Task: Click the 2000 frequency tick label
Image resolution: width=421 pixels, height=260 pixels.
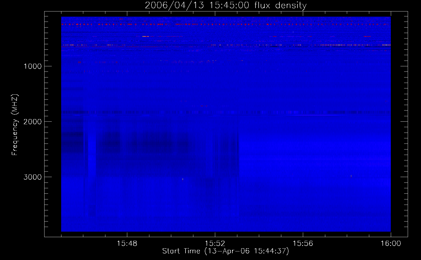Action: point(33,122)
